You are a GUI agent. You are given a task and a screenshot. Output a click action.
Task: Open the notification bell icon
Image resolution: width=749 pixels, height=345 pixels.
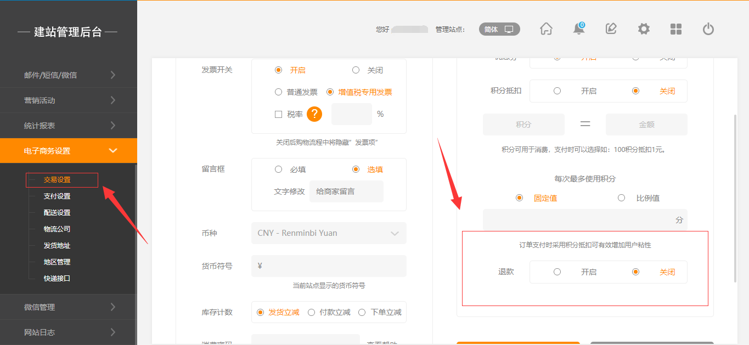578,29
